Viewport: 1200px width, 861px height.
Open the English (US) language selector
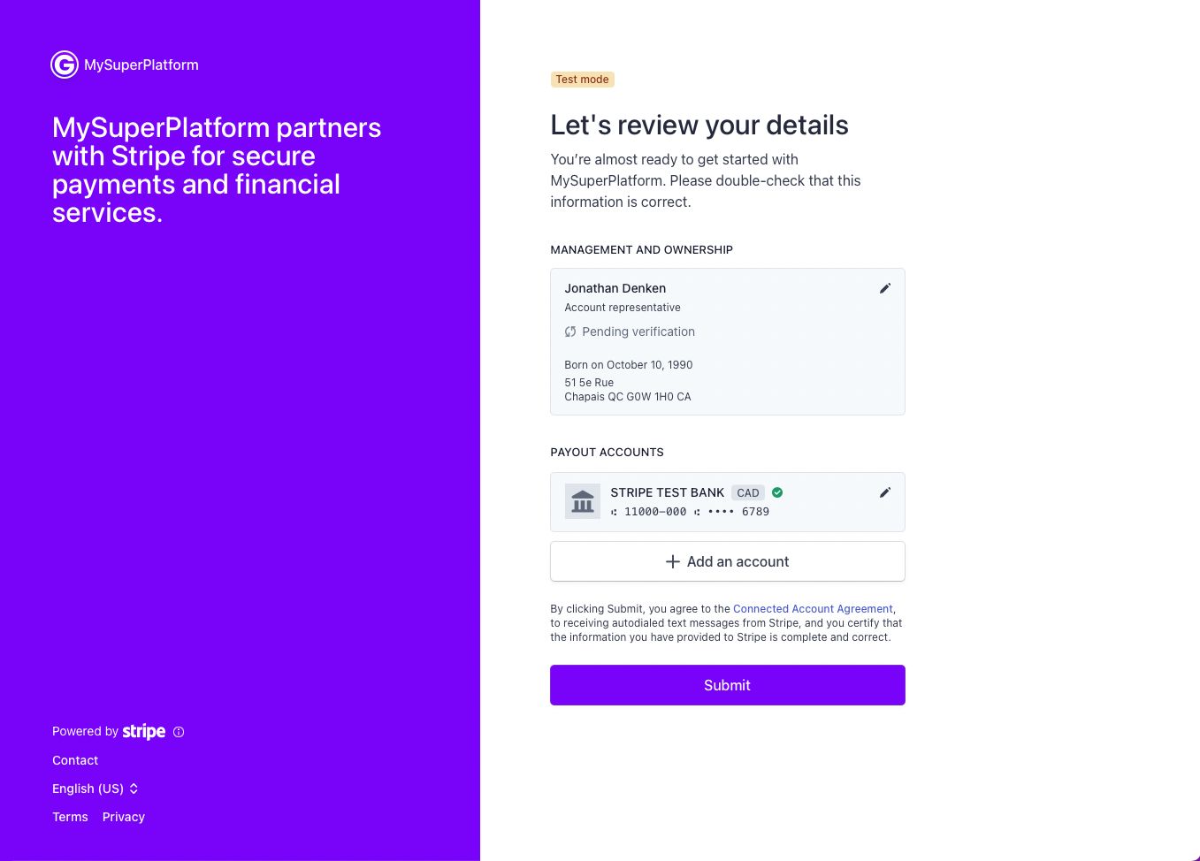point(96,789)
